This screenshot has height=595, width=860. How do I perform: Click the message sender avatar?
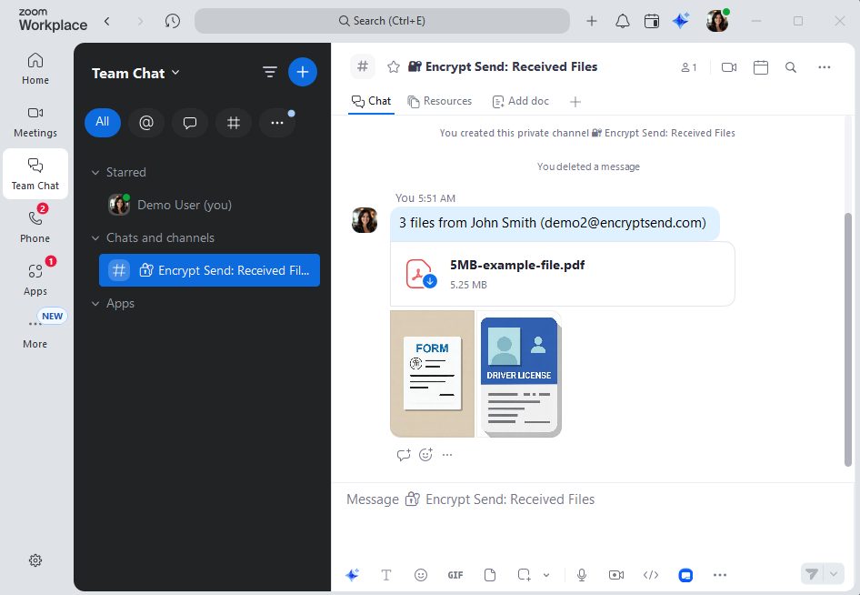365,220
